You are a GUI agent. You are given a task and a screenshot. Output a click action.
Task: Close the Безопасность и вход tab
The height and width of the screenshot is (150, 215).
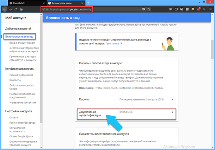(x=82, y=3)
